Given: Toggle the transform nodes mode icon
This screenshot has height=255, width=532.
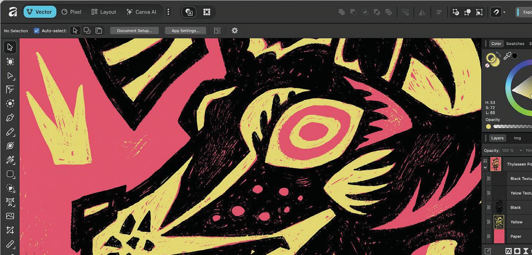Looking at the screenshot, I should tap(468, 12).
